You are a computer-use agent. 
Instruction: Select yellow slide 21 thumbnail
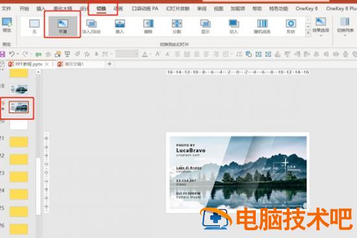pos(19,142)
